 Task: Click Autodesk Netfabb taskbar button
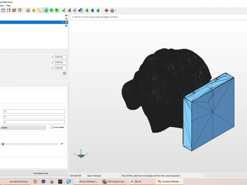[169, 181]
